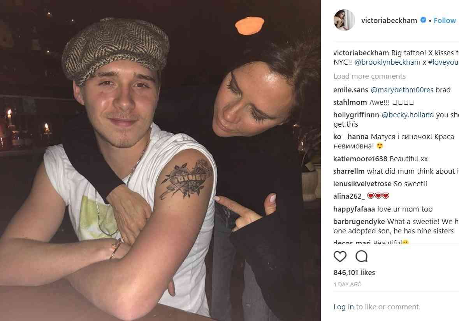Open @brooklynbeckham mention in caption

tap(387, 62)
